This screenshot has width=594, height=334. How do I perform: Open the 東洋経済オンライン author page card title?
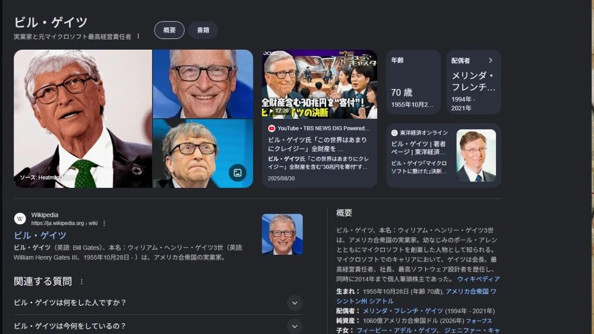tap(419, 148)
